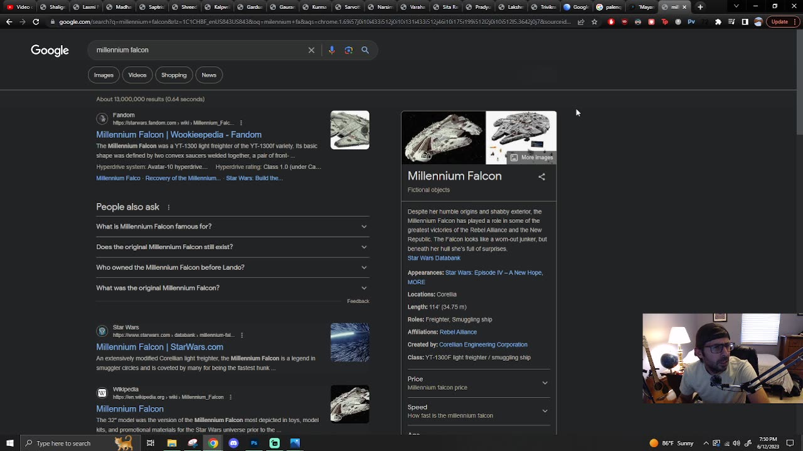Filter results by News
803x451 pixels.
tap(209, 75)
